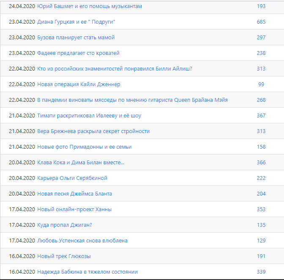Select date 23.04.2020 beside Диана Гурцкая
The width and height of the screenshot is (284, 280).
pos(22,22)
